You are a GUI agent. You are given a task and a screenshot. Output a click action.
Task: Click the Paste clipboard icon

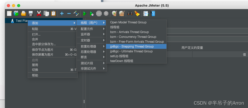pyautogui.click(x=53, y=13)
